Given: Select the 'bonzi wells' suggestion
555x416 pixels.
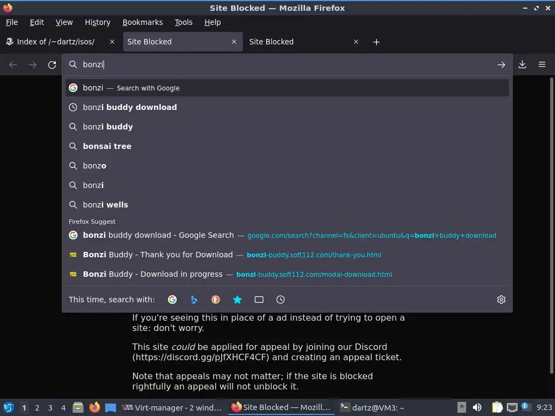Looking at the screenshot, I should [287, 204].
